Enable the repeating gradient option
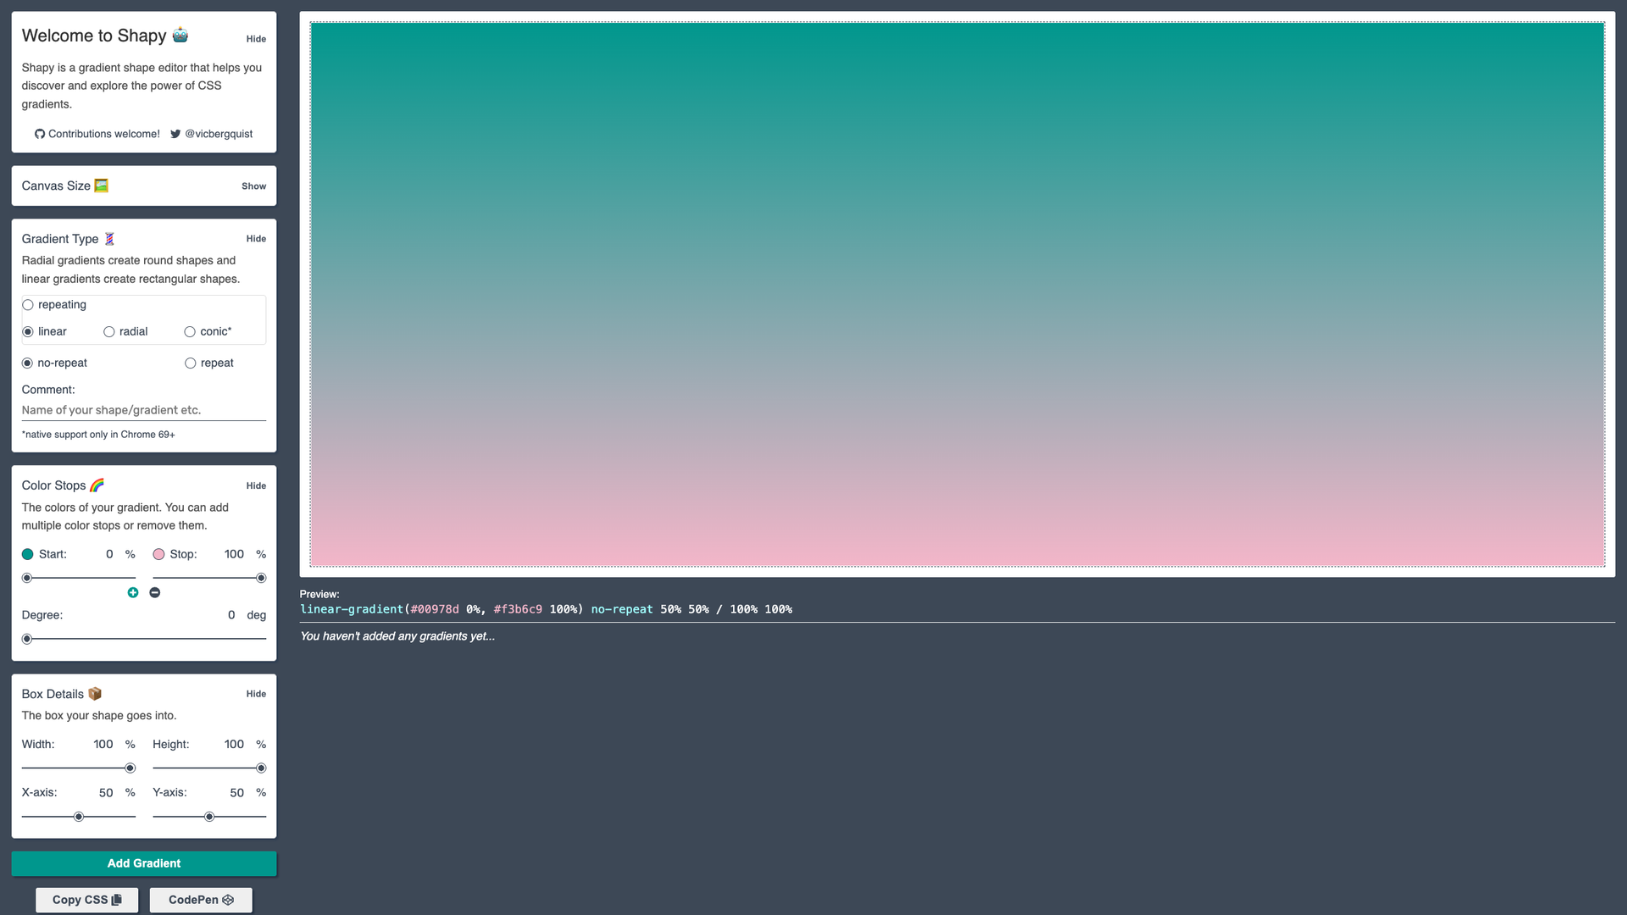The width and height of the screenshot is (1627, 915). tap(27, 304)
